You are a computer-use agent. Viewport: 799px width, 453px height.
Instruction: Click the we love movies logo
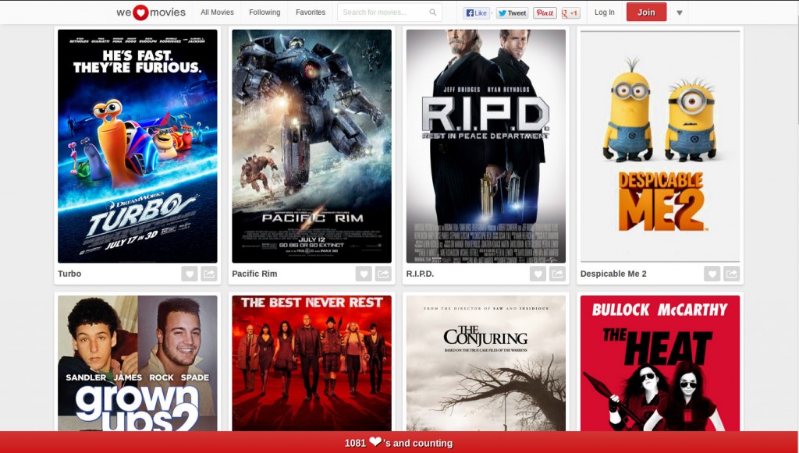click(x=151, y=12)
